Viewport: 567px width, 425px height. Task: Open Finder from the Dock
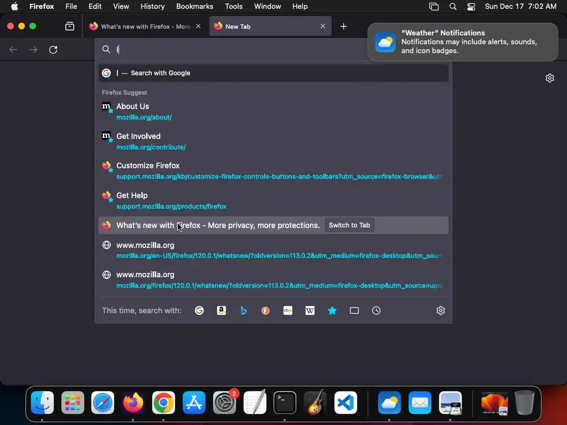[x=42, y=402]
